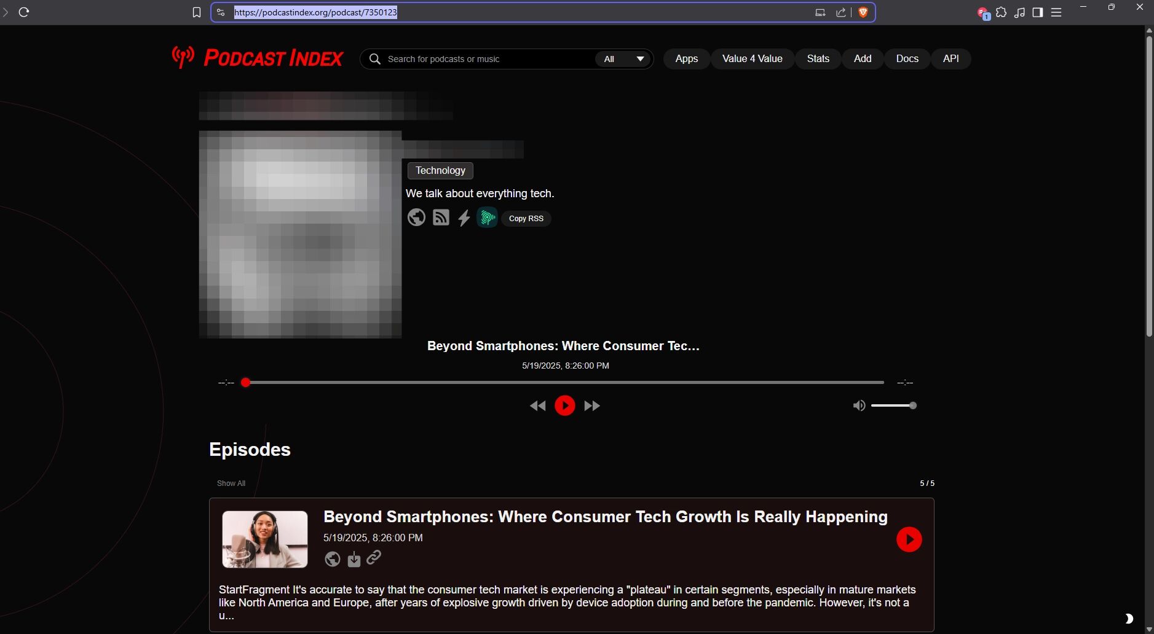Click the playback progress bar
The width and height of the screenshot is (1154, 634).
[564, 382]
